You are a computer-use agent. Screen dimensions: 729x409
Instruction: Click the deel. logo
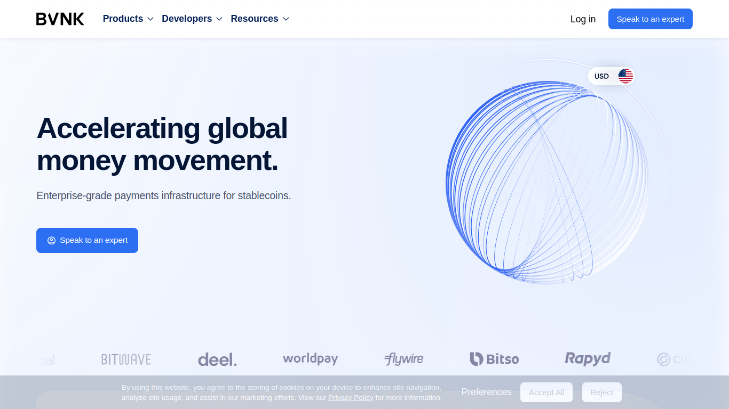[x=217, y=359]
